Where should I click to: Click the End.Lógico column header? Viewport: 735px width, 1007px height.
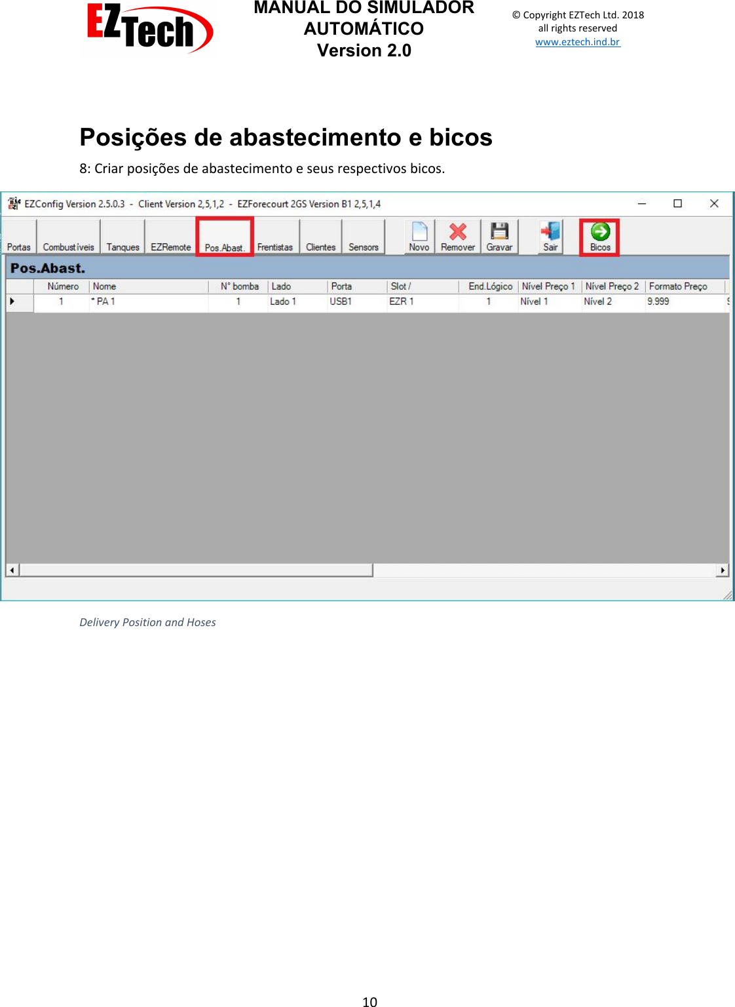click(489, 286)
